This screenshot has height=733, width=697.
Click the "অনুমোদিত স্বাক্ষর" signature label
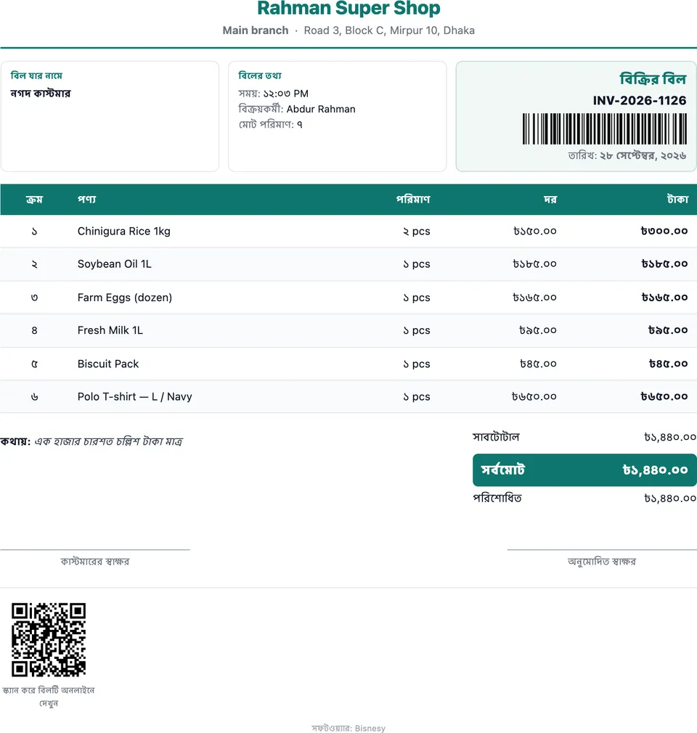[602, 562]
